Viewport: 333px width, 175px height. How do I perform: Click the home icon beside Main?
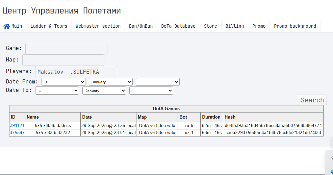coord(6,26)
